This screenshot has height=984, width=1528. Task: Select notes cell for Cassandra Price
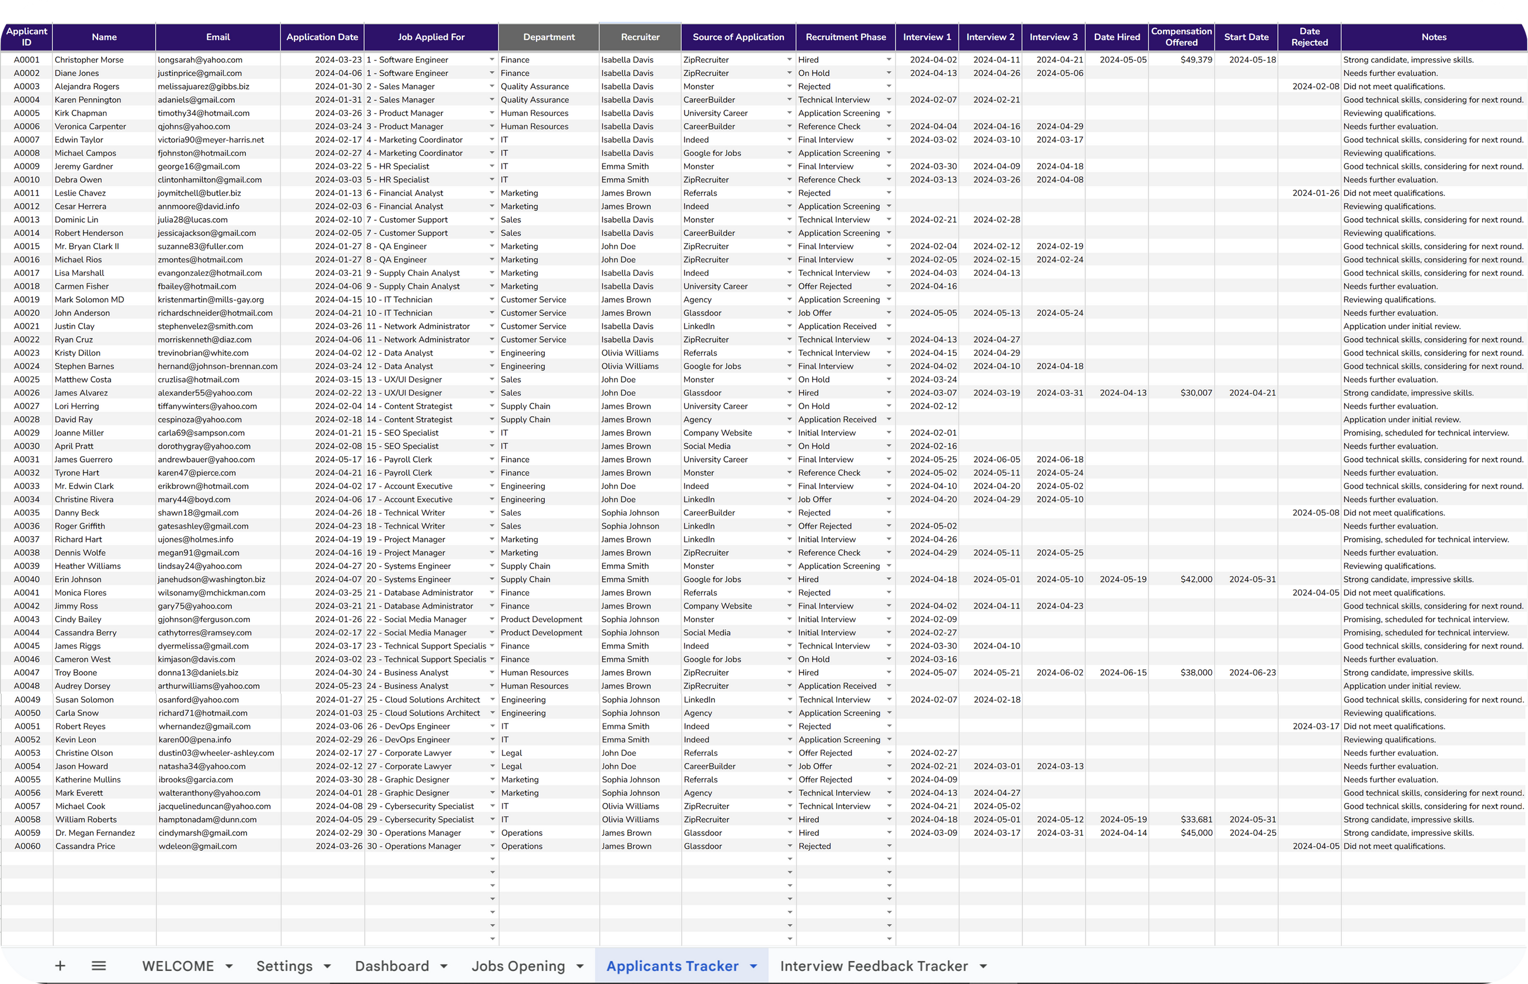coord(1434,846)
